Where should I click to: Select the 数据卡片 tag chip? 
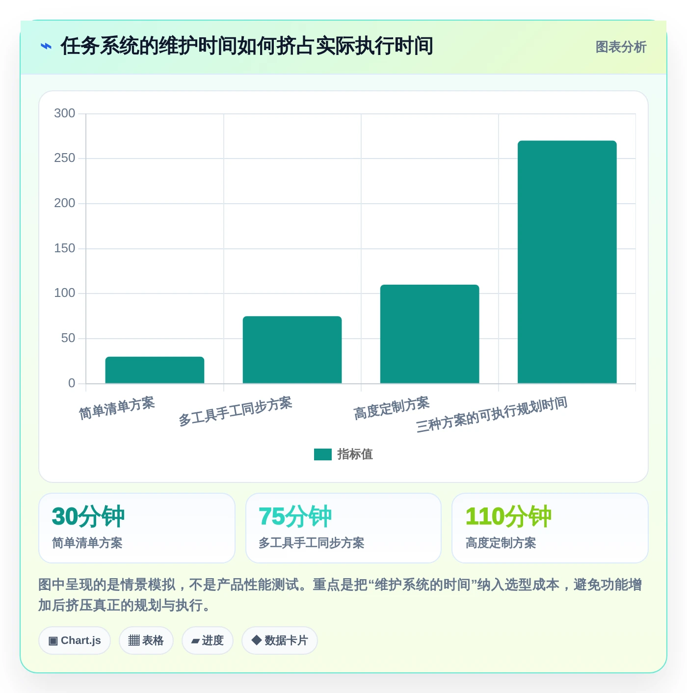[280, 640]
